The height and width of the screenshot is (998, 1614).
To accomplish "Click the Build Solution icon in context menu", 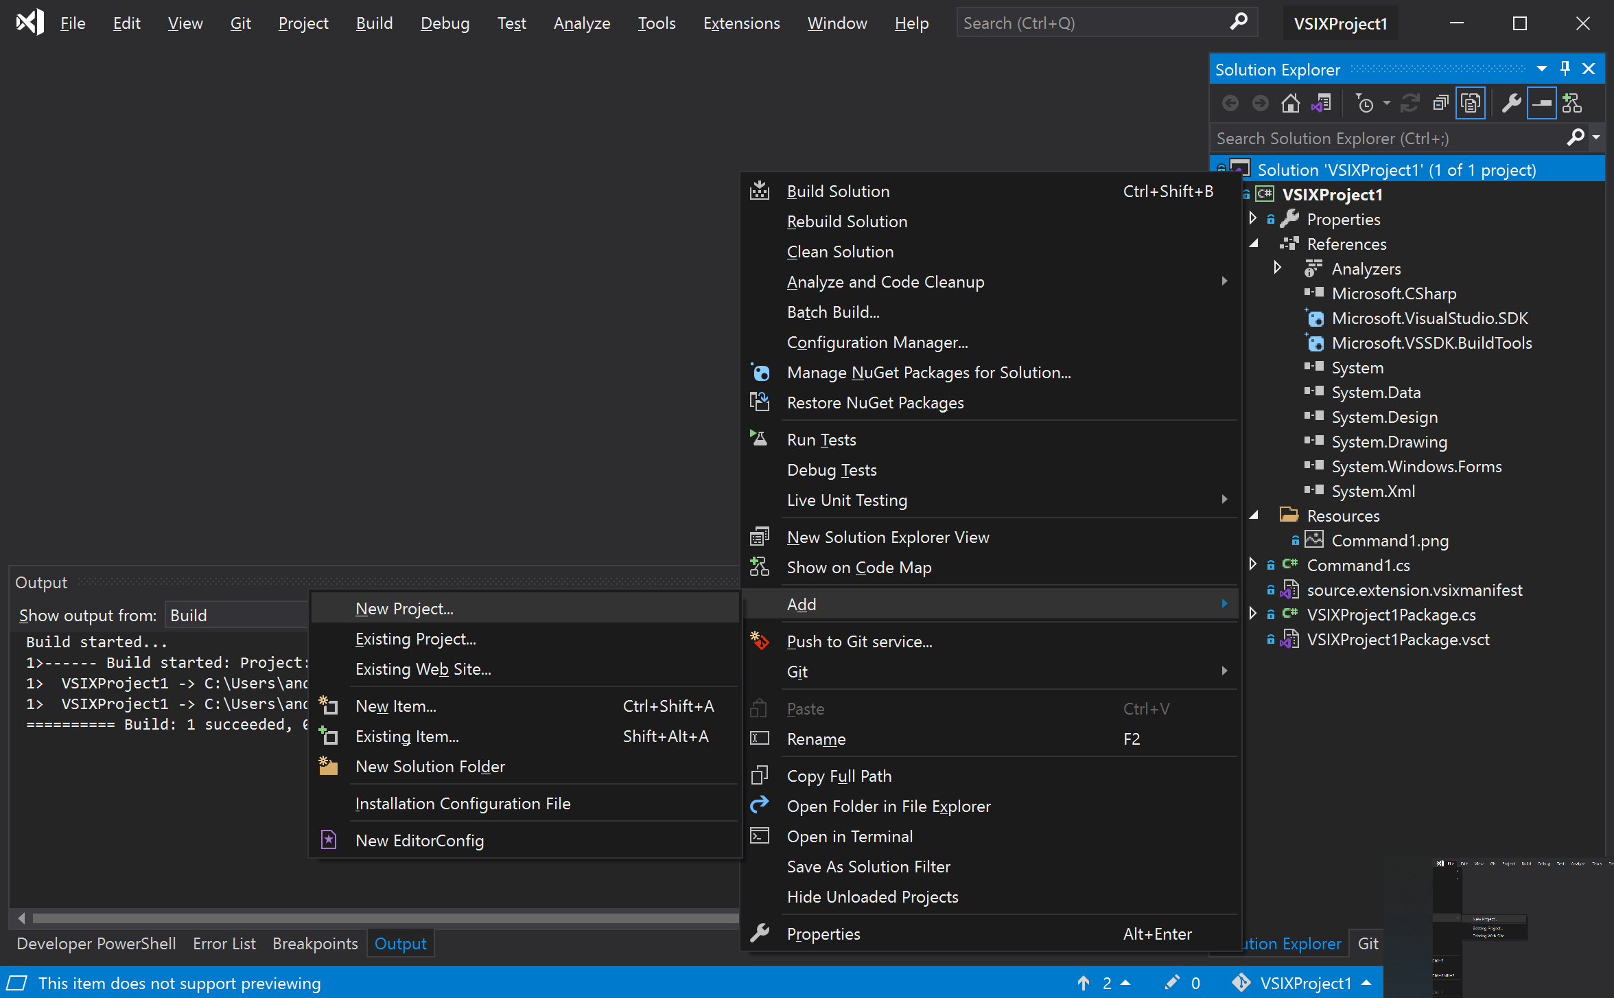I will coord(761,190).
